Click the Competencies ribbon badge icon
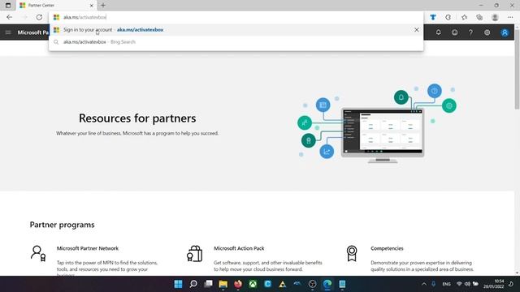 point(352,253)
